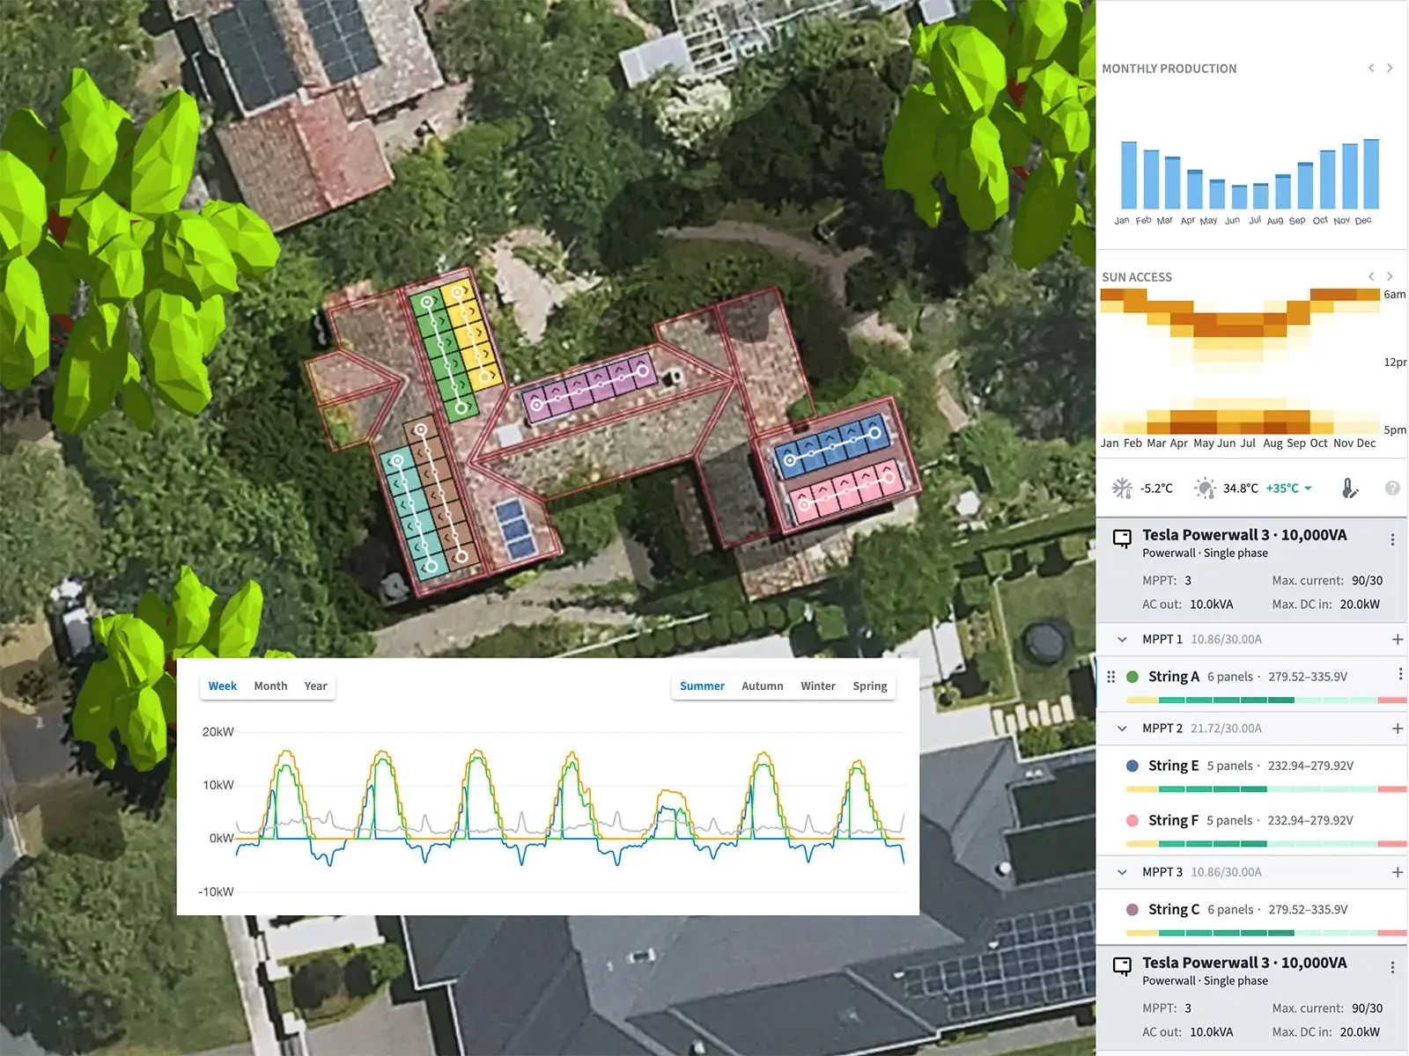The width and height of the screenshot is (1409, 1056).
Task: Click String E voltage range bar
Action: [1266, 789]
